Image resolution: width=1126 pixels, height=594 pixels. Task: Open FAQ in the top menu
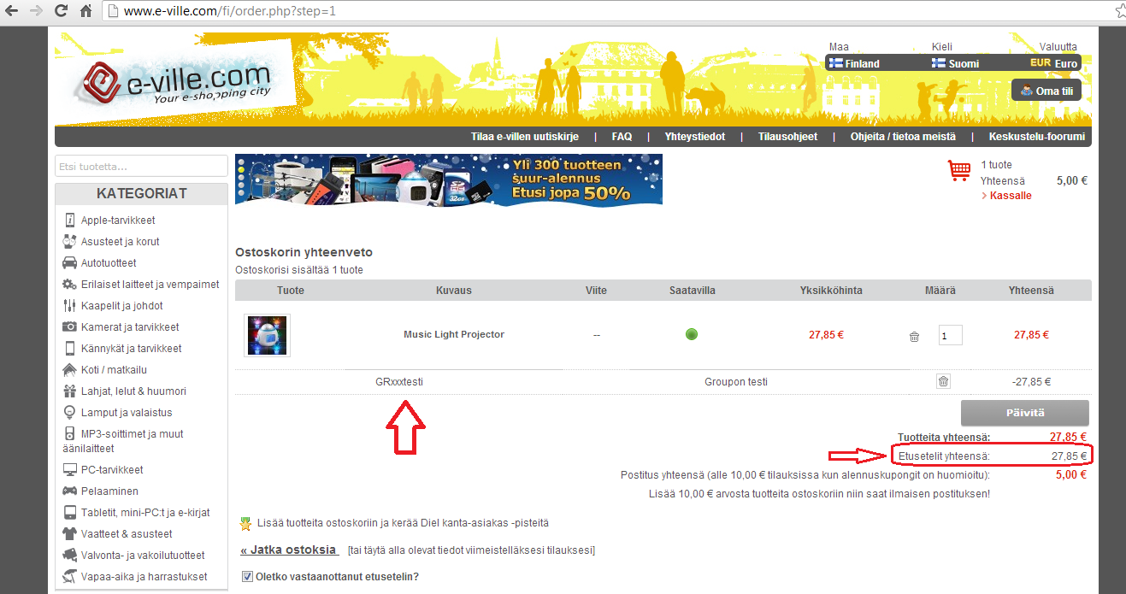[622, 137]
